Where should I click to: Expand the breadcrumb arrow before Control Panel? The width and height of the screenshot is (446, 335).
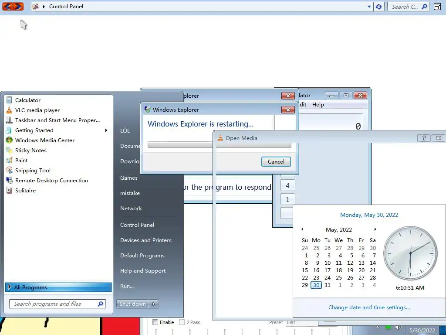[x=44, y=6]
